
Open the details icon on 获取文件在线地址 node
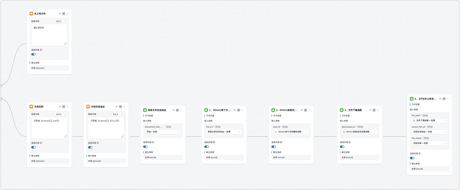coord(177,110)
